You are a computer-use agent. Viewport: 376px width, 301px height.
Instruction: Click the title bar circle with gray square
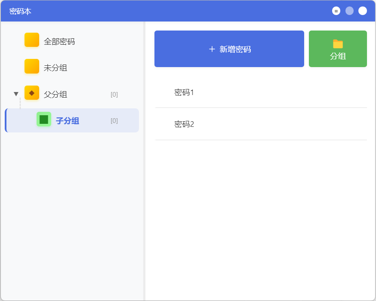point(336,11)
